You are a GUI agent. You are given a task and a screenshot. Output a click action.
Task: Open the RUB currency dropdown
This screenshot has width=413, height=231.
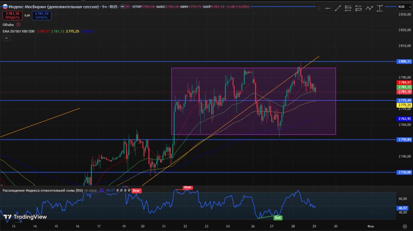coord(402,6)
